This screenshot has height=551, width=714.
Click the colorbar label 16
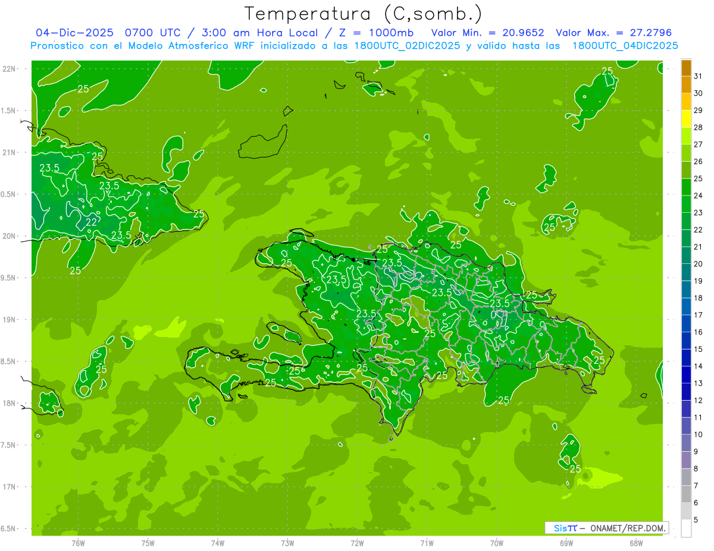click(699, 332)
